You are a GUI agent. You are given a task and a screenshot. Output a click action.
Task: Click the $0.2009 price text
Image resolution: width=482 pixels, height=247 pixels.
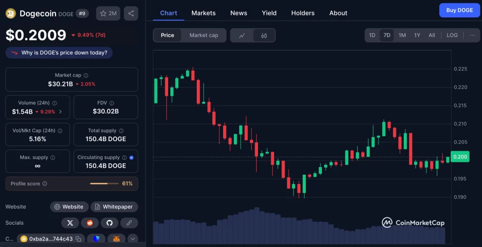point(36,35)
